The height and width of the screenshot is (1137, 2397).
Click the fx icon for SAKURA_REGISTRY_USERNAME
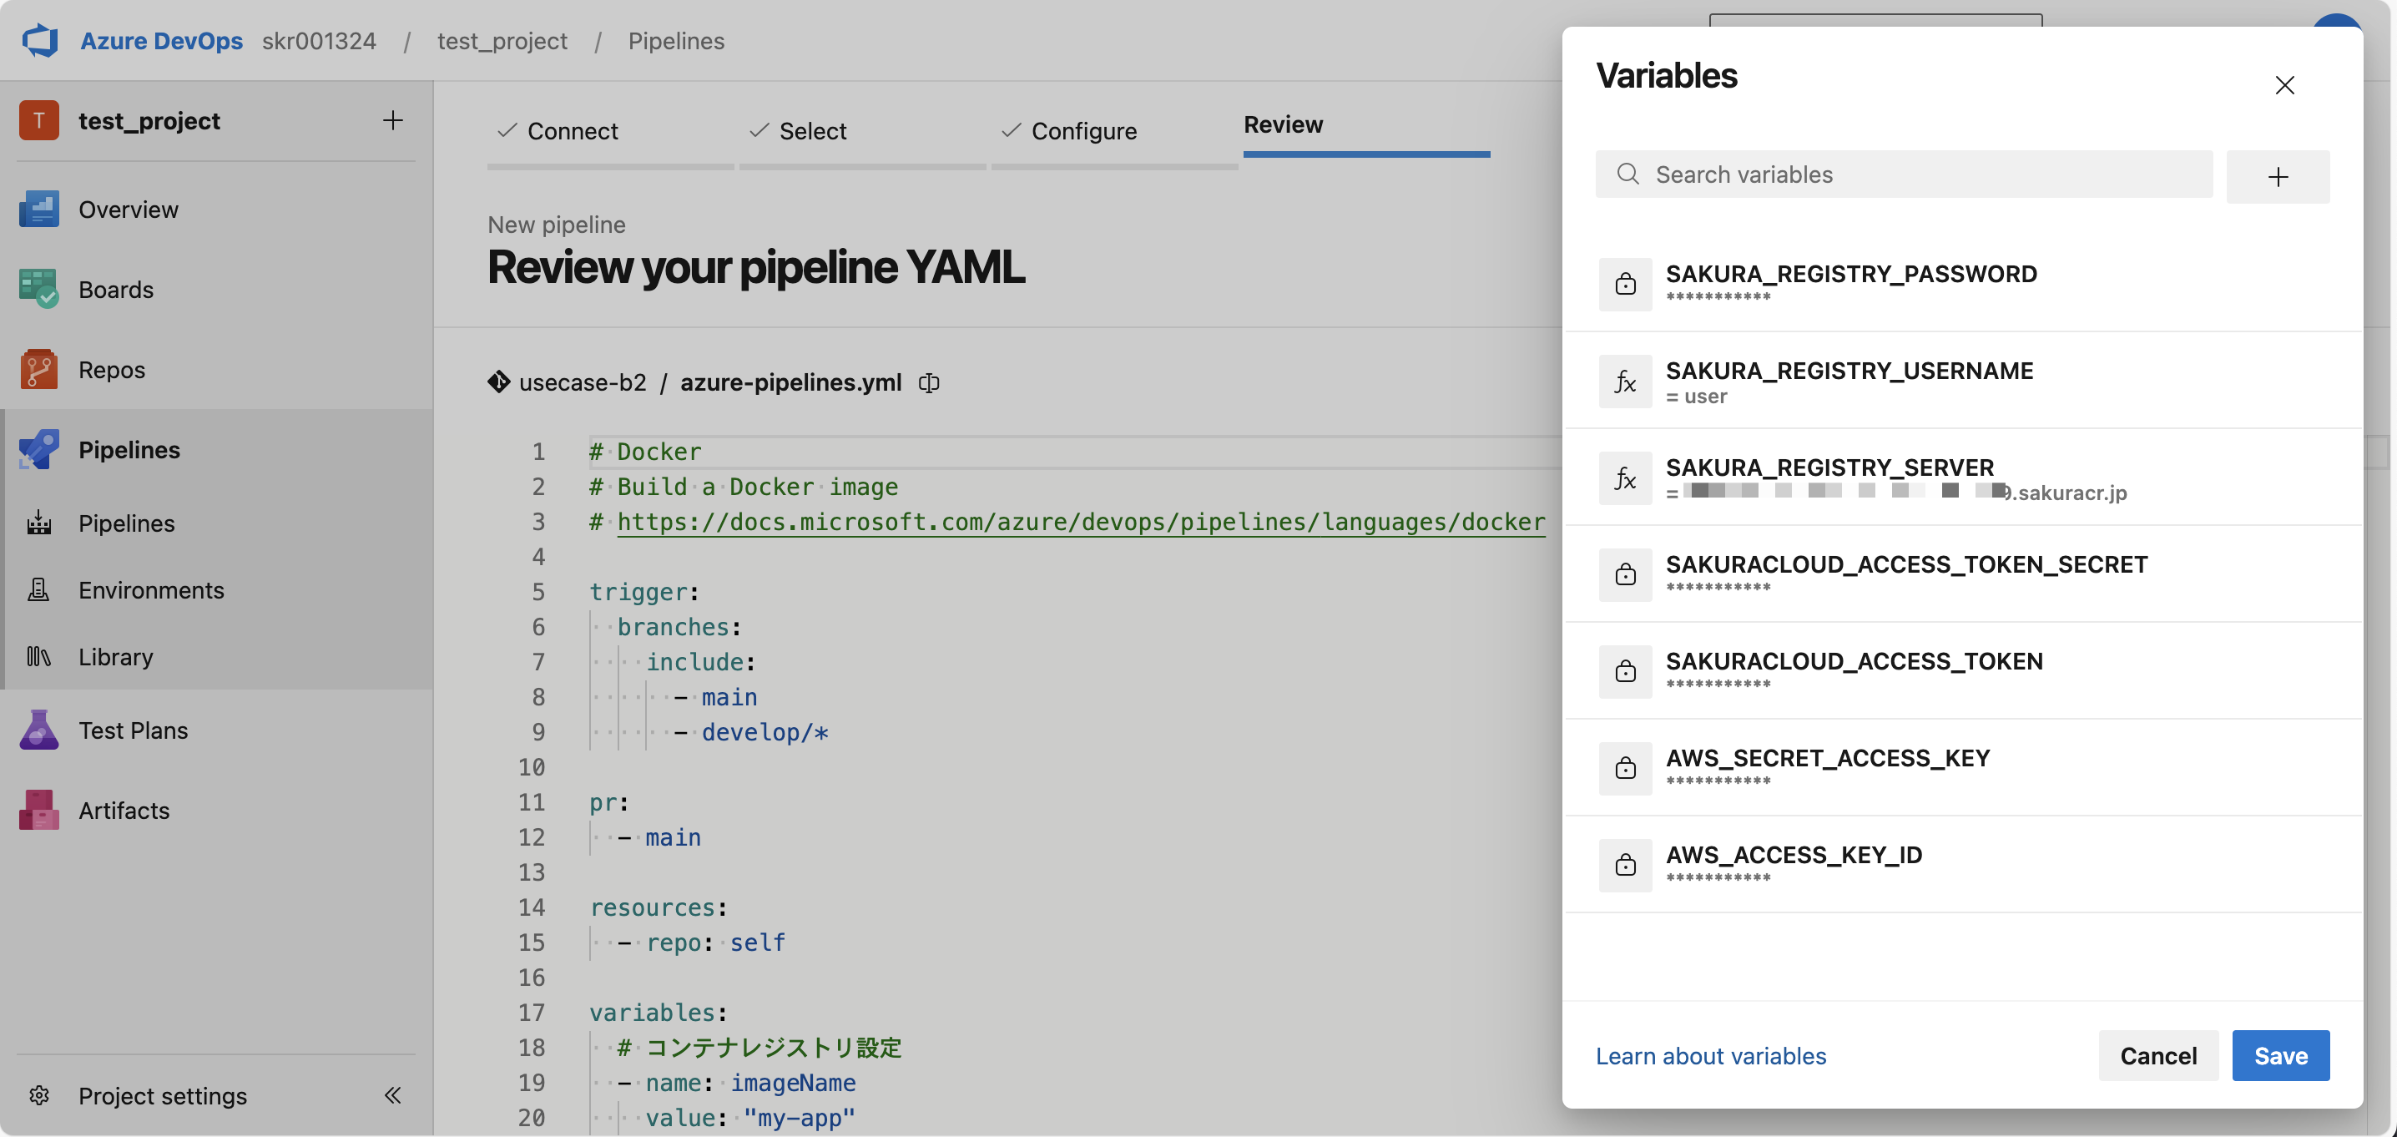pyautogui.click(x=1625, y=381)
